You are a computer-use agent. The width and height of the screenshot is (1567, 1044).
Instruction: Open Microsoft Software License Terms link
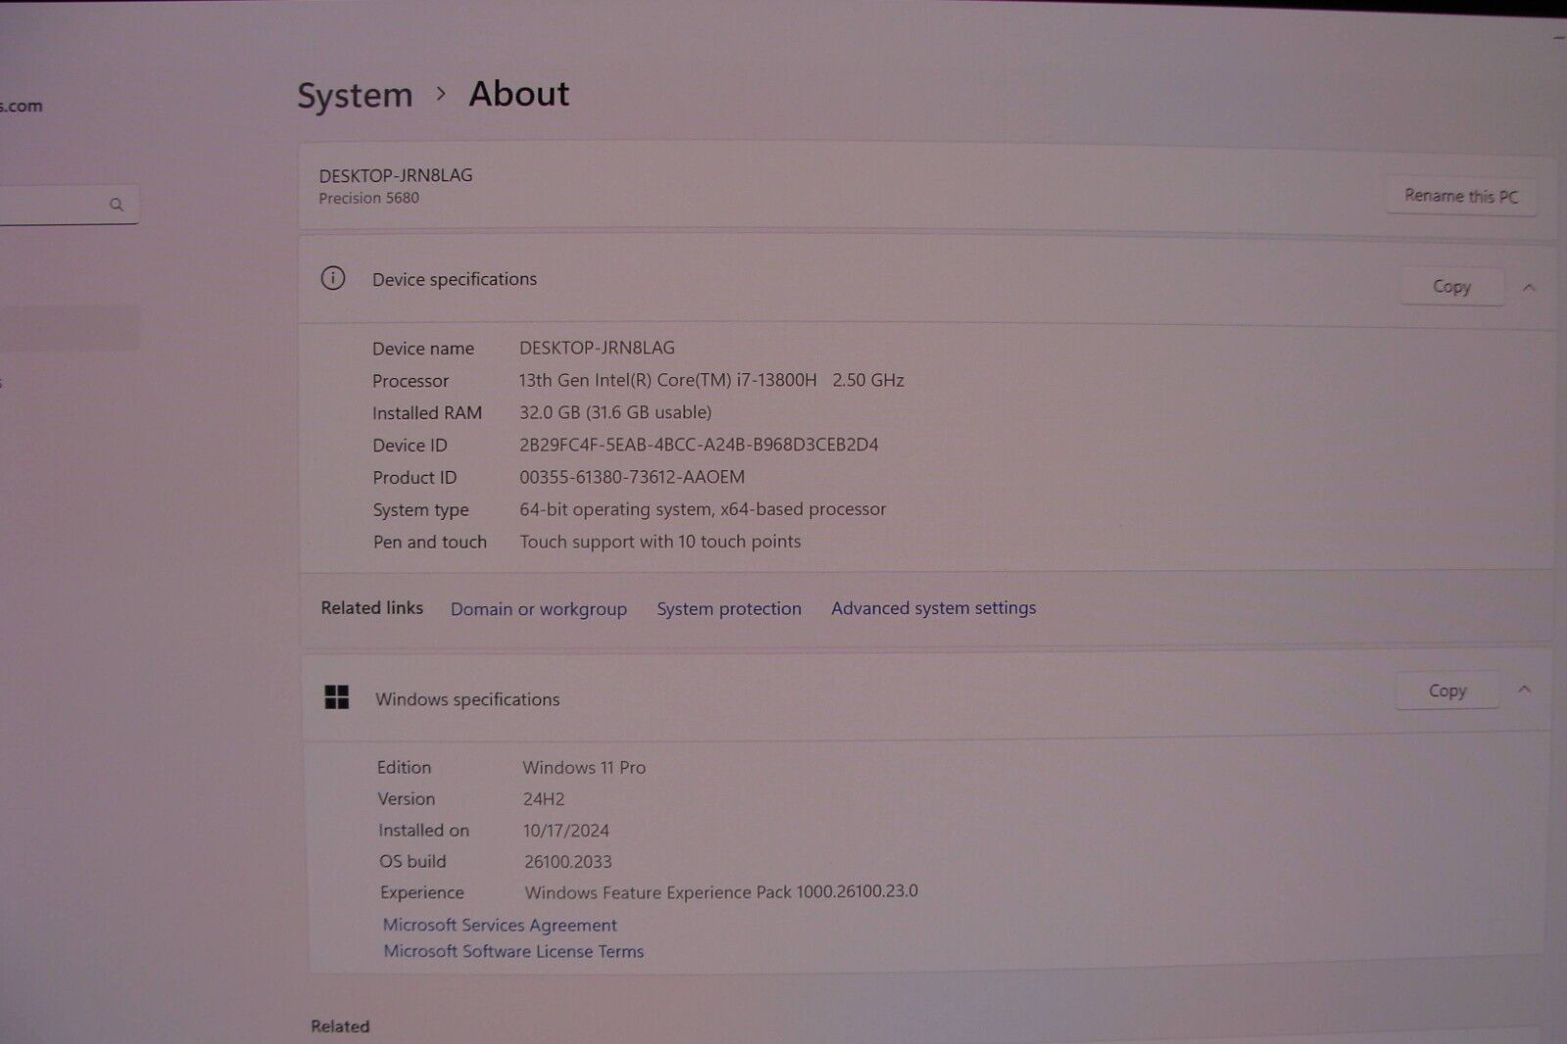point(513,951)
